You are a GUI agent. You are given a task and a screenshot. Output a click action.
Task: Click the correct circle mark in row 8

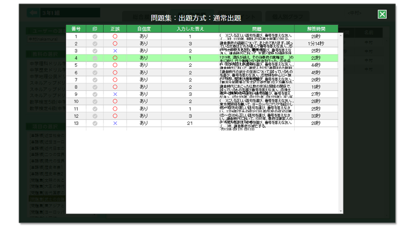[x=115, y=87]
